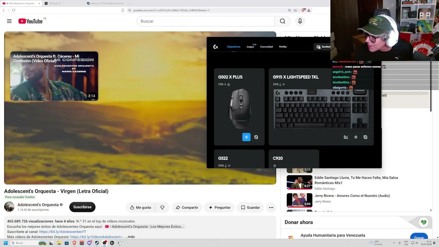The image size is (439, 247).
Task: Focus the YouTube Buscar search field
Action: point(205,21)
